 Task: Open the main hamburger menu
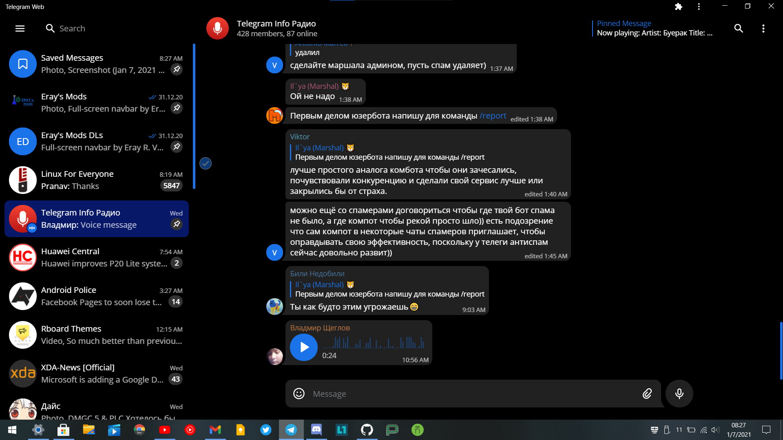(20, 29)
